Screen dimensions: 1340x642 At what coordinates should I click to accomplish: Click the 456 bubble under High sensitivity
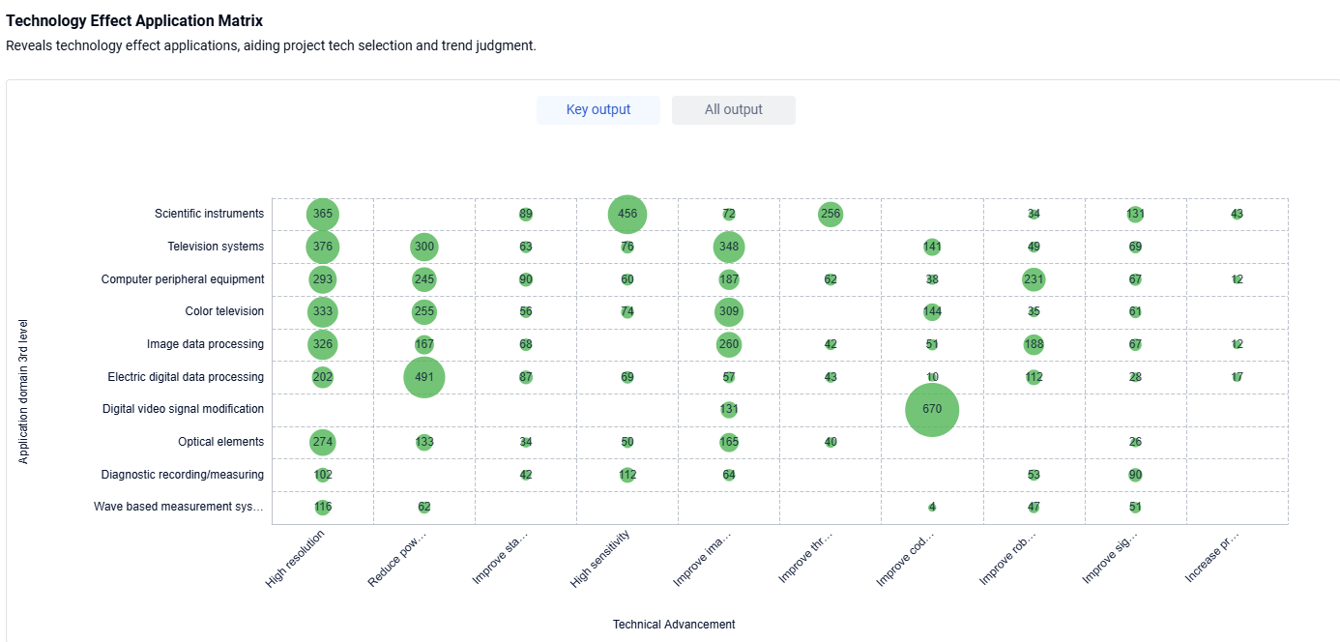pos(627,214)
